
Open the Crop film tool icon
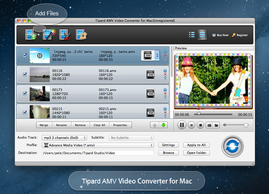point(81,35)
